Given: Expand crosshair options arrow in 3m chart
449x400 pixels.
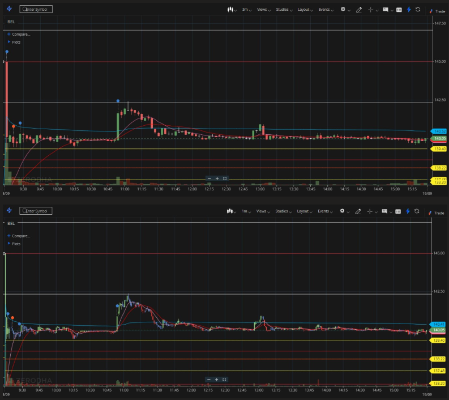Looking at the screenshot, I should click(377, 10).
